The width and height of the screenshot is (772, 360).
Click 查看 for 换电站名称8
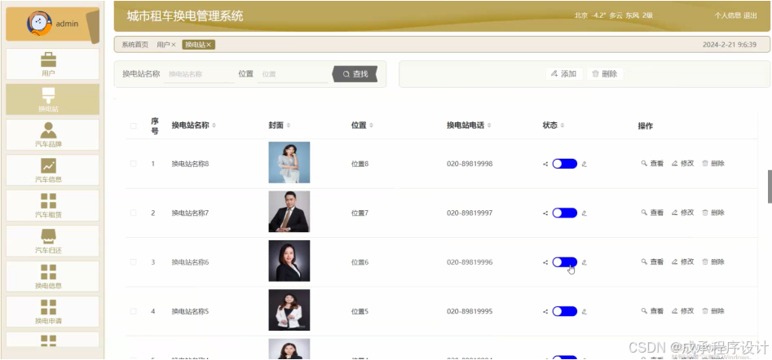(x=652, y=164)
